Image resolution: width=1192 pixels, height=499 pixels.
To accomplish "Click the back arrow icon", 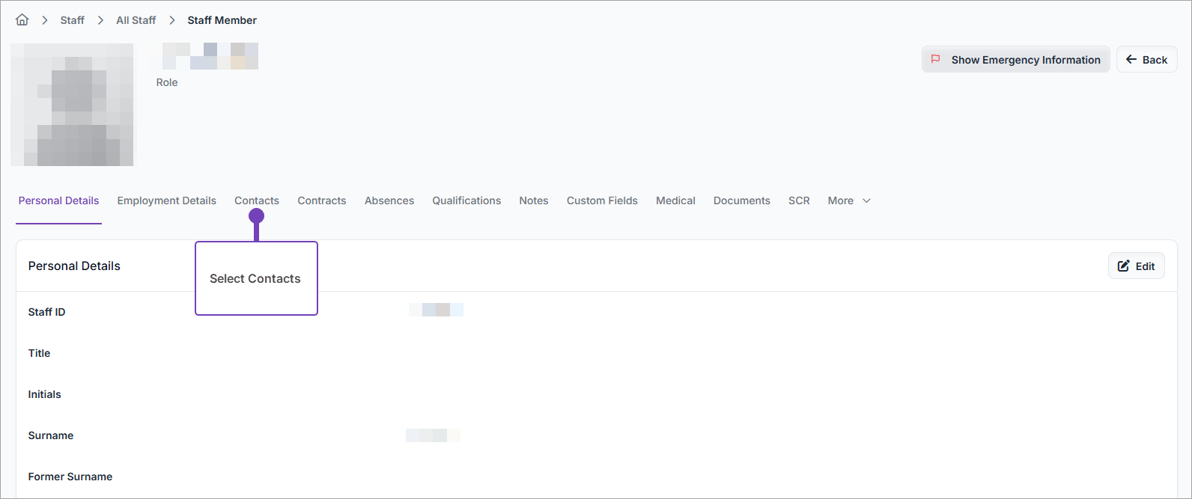I will pos(1131,59).
